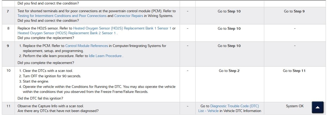
Task: Click the 'Go to Step 11' cell
Action: [x=294, y=71]
